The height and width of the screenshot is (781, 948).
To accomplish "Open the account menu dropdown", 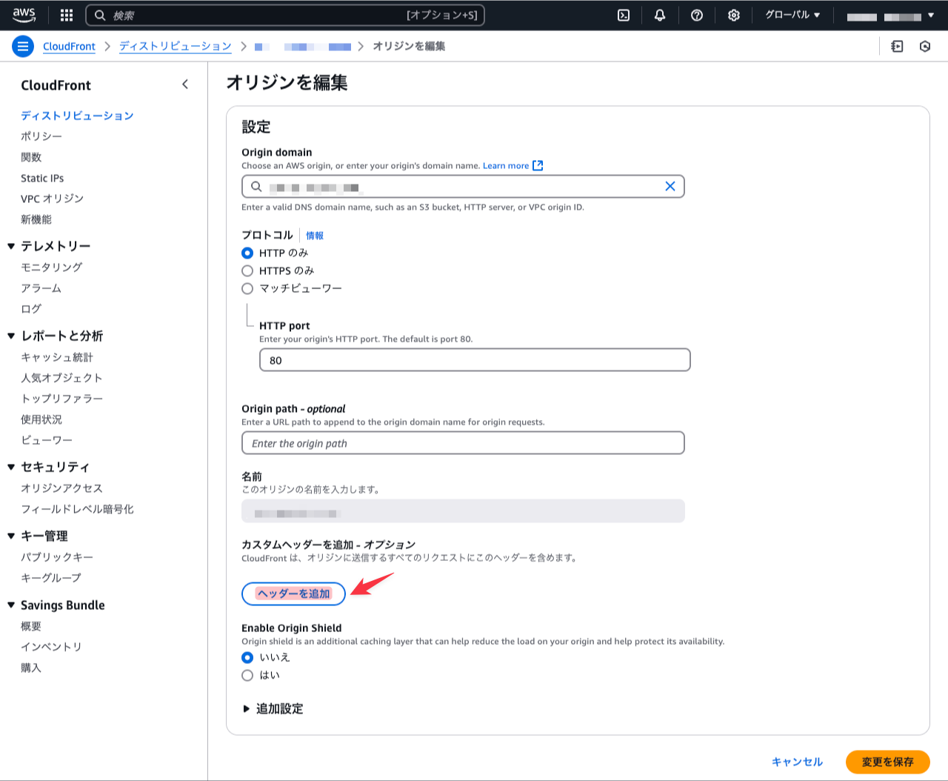I will [x=891, y=15].
